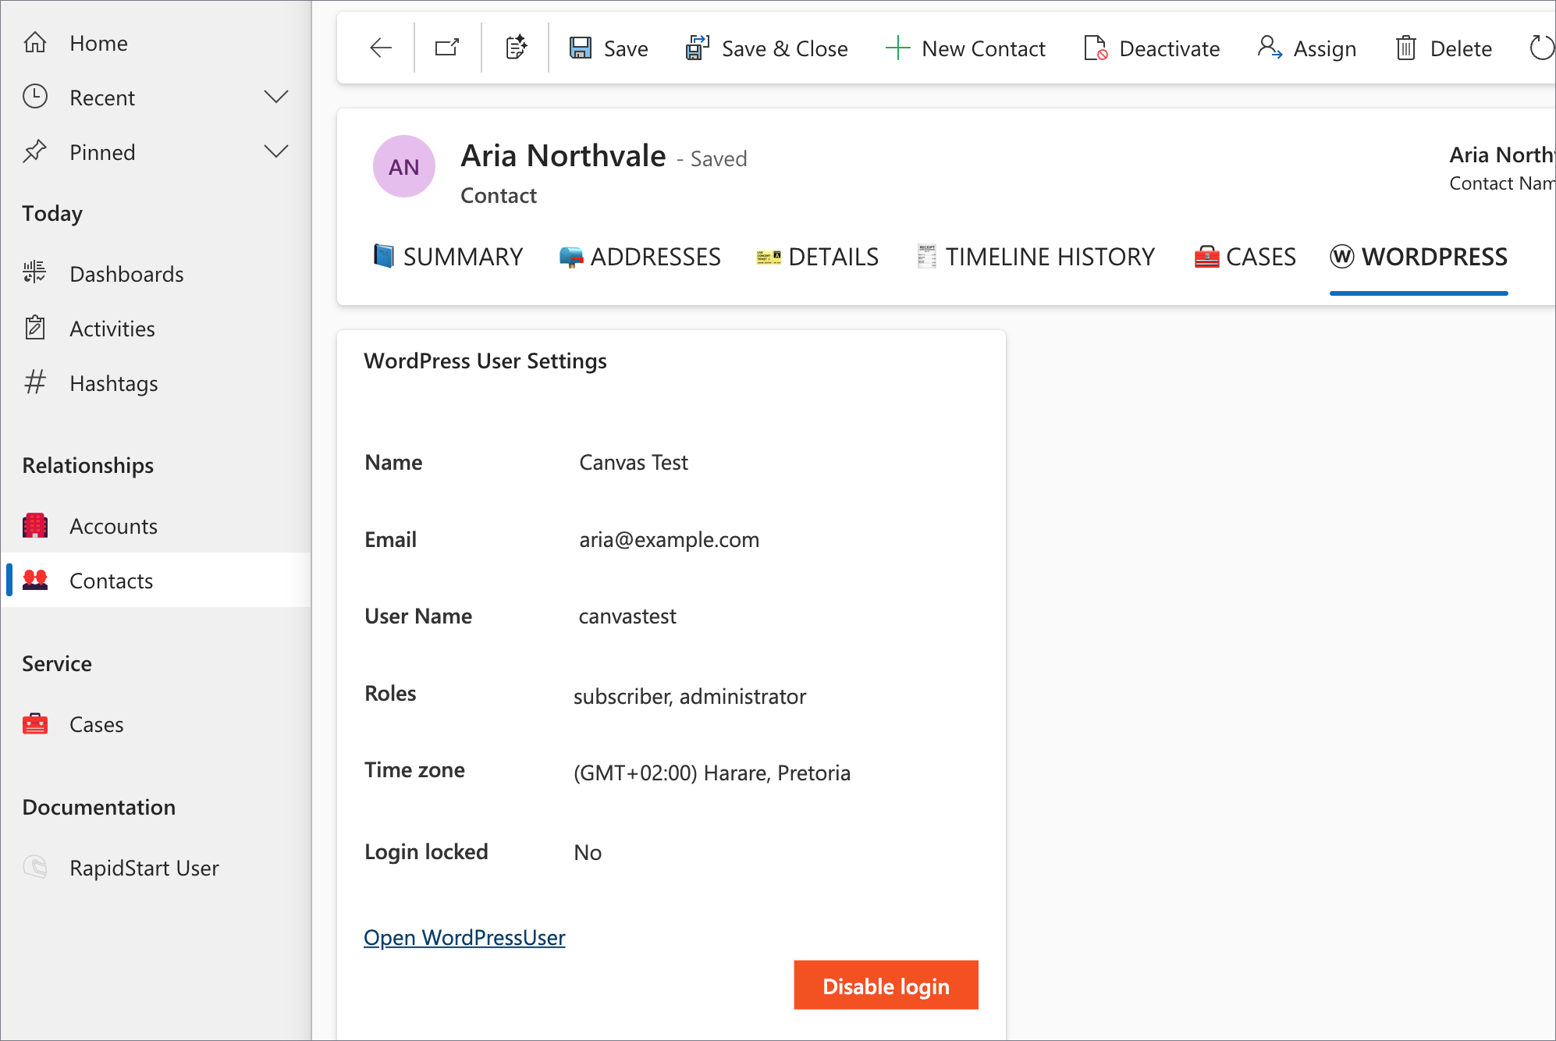Click the Deactivate document icon
This screenshot has width=1556, height=1041.
(1096, 48)
